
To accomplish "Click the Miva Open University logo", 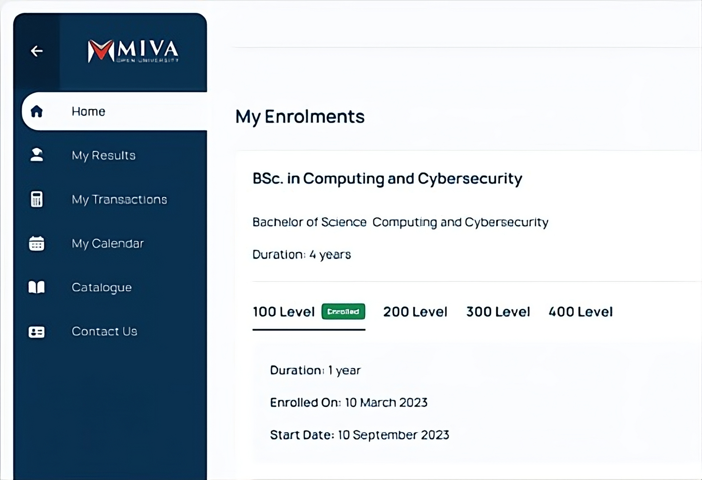I will pos(133,51).
